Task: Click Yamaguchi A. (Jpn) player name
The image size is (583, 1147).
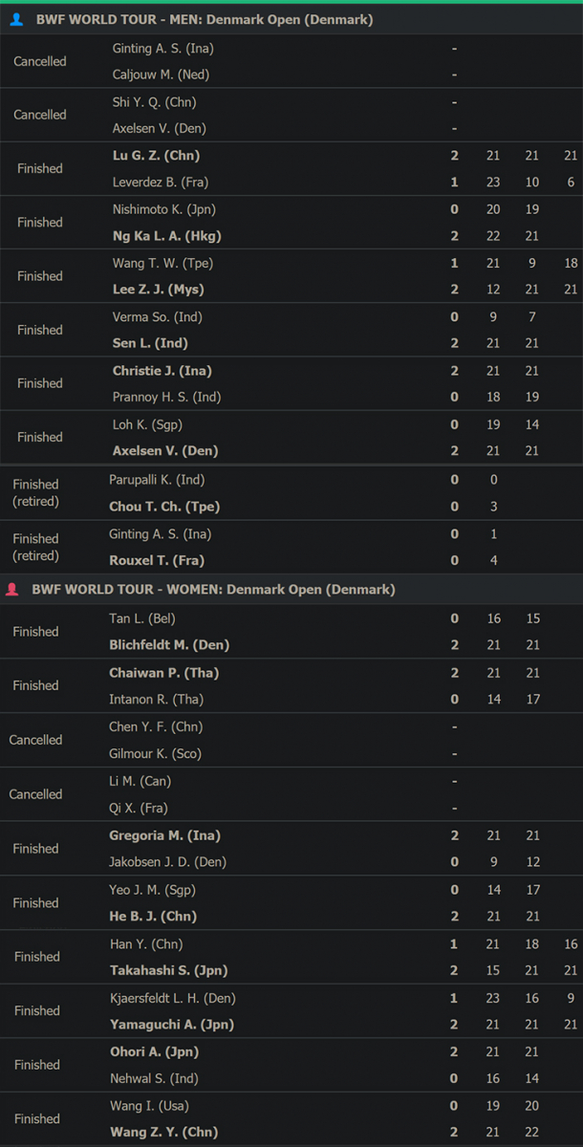Action: (171, 1025)
